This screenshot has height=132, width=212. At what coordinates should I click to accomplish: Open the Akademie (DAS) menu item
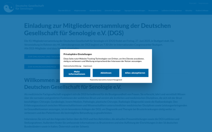click(95, 11)
